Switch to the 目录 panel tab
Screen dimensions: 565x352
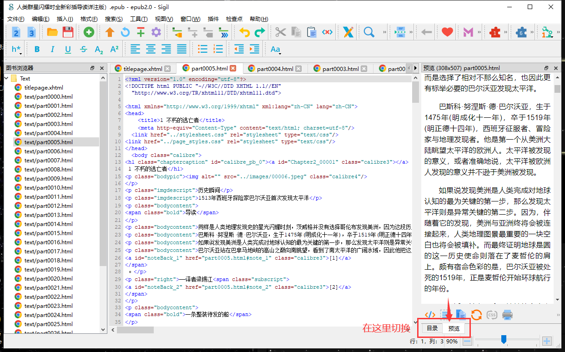click(x=432, y=328)
